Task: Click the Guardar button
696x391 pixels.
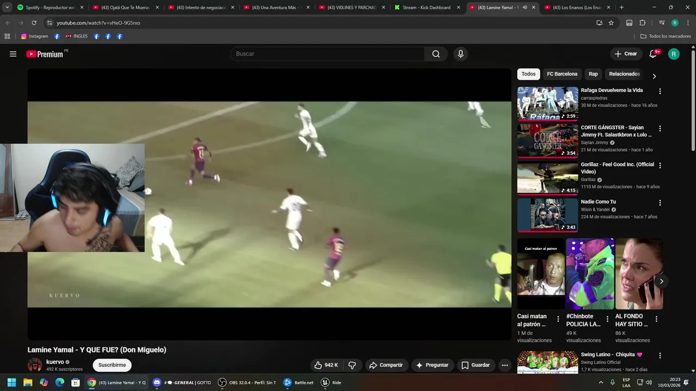Action: pyautogui.click(x=476, y=365)
